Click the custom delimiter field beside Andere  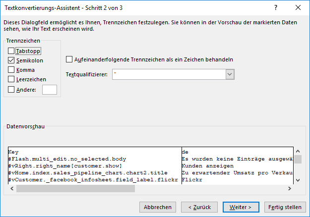(50, 90)
